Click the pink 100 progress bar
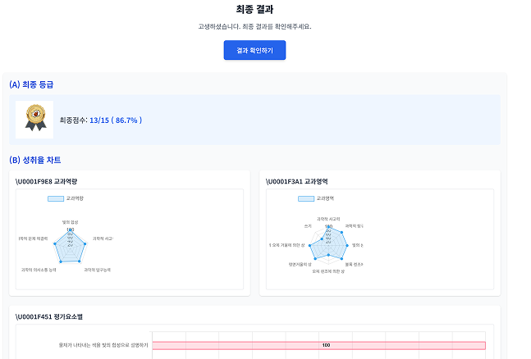The height and width of the screenshot is (359, 531). (318, 345)
